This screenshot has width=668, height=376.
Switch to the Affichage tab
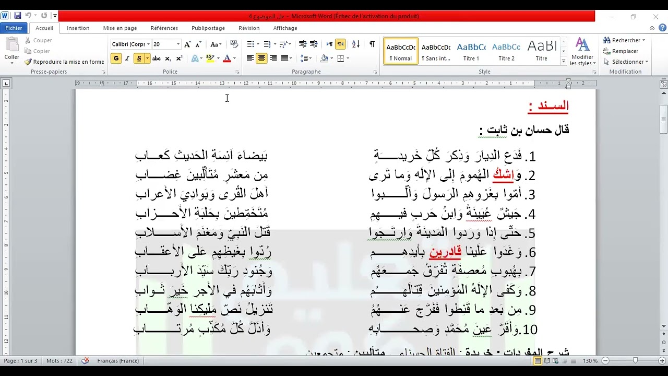[x=285, y=28]
